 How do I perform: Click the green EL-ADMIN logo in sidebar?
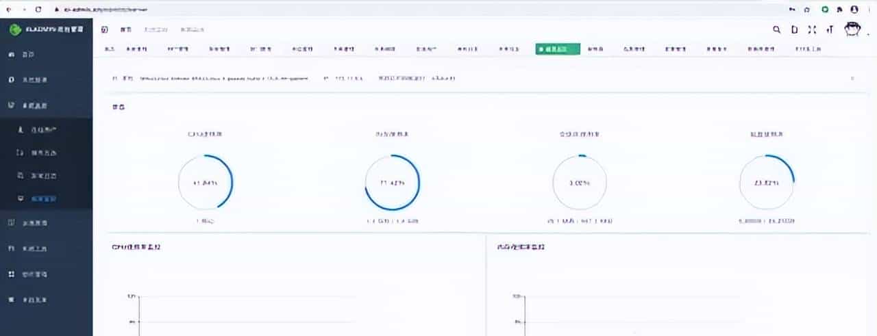tap(15, 30)
